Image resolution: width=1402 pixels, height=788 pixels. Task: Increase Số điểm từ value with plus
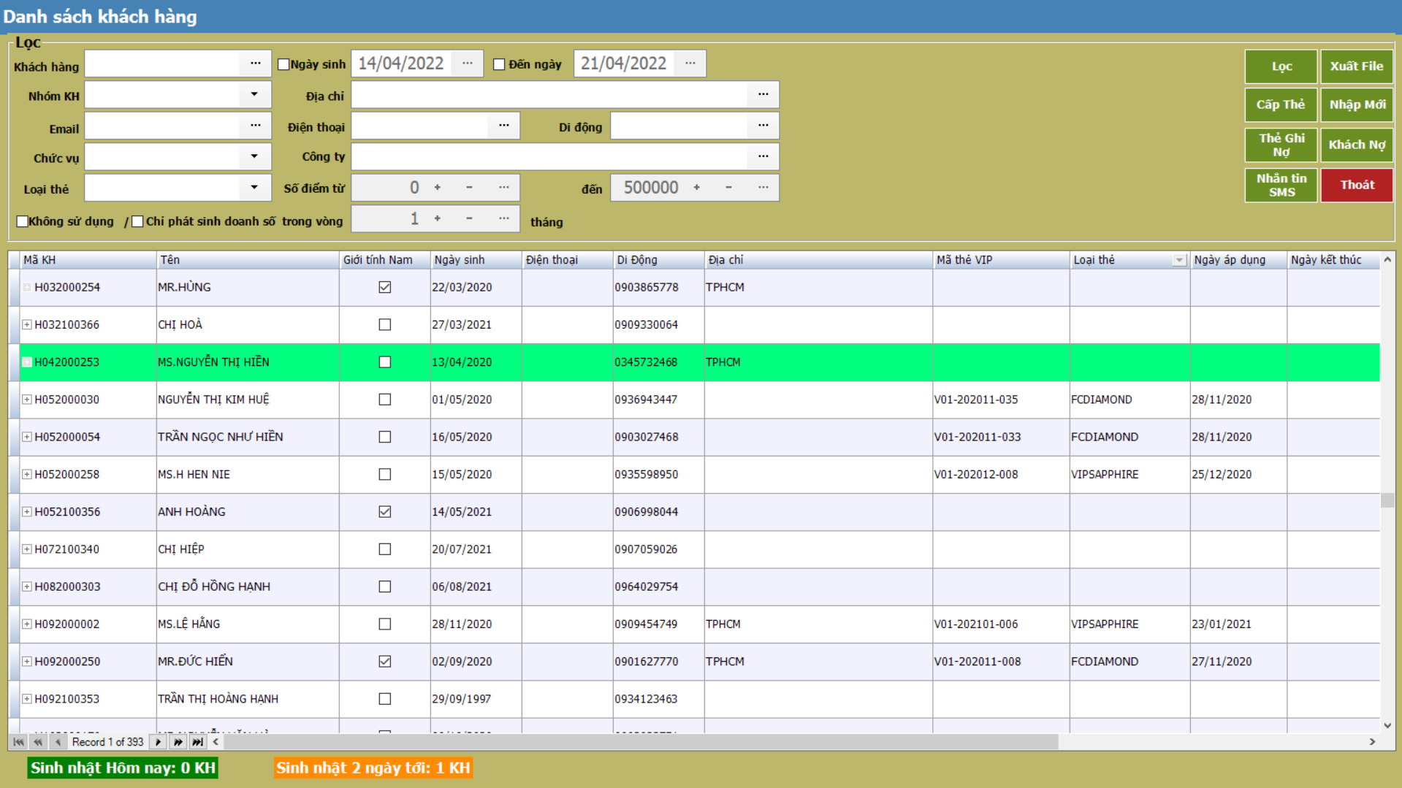pos(438,188)
